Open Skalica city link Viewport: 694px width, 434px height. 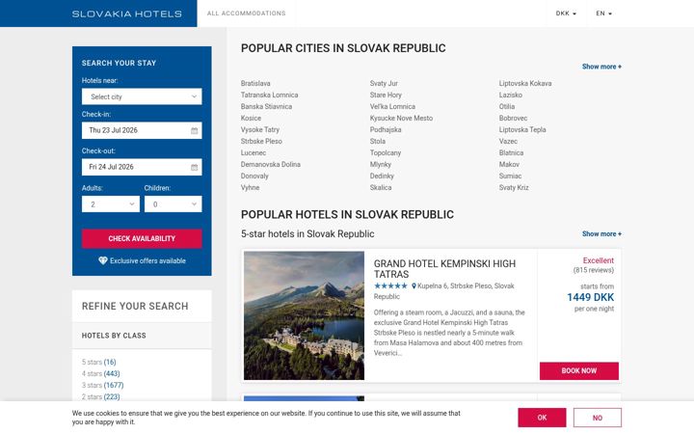click(381, 187)
